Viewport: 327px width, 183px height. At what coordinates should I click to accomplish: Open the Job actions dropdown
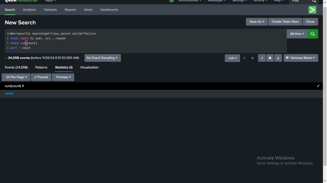point(232,58)
